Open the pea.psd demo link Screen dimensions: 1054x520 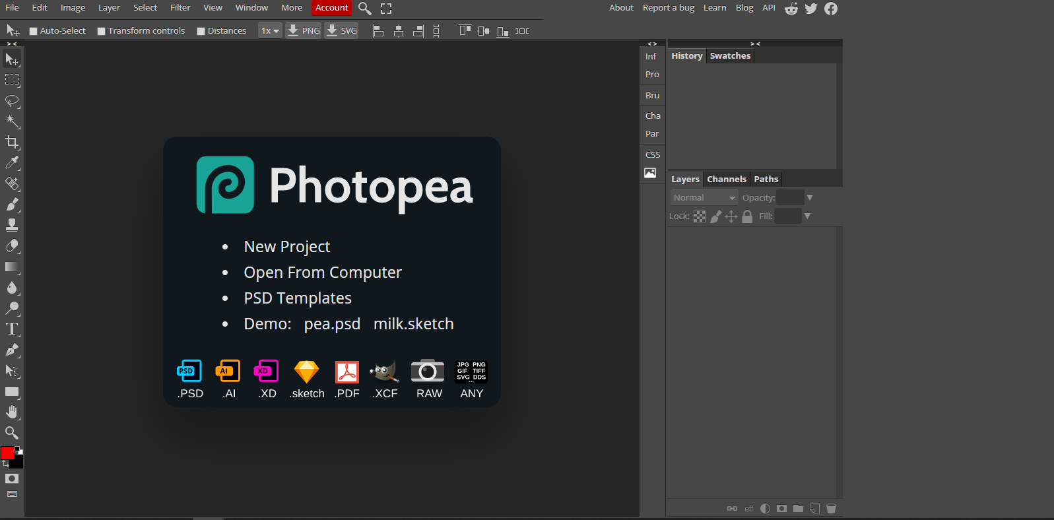(x=332, y=324)
